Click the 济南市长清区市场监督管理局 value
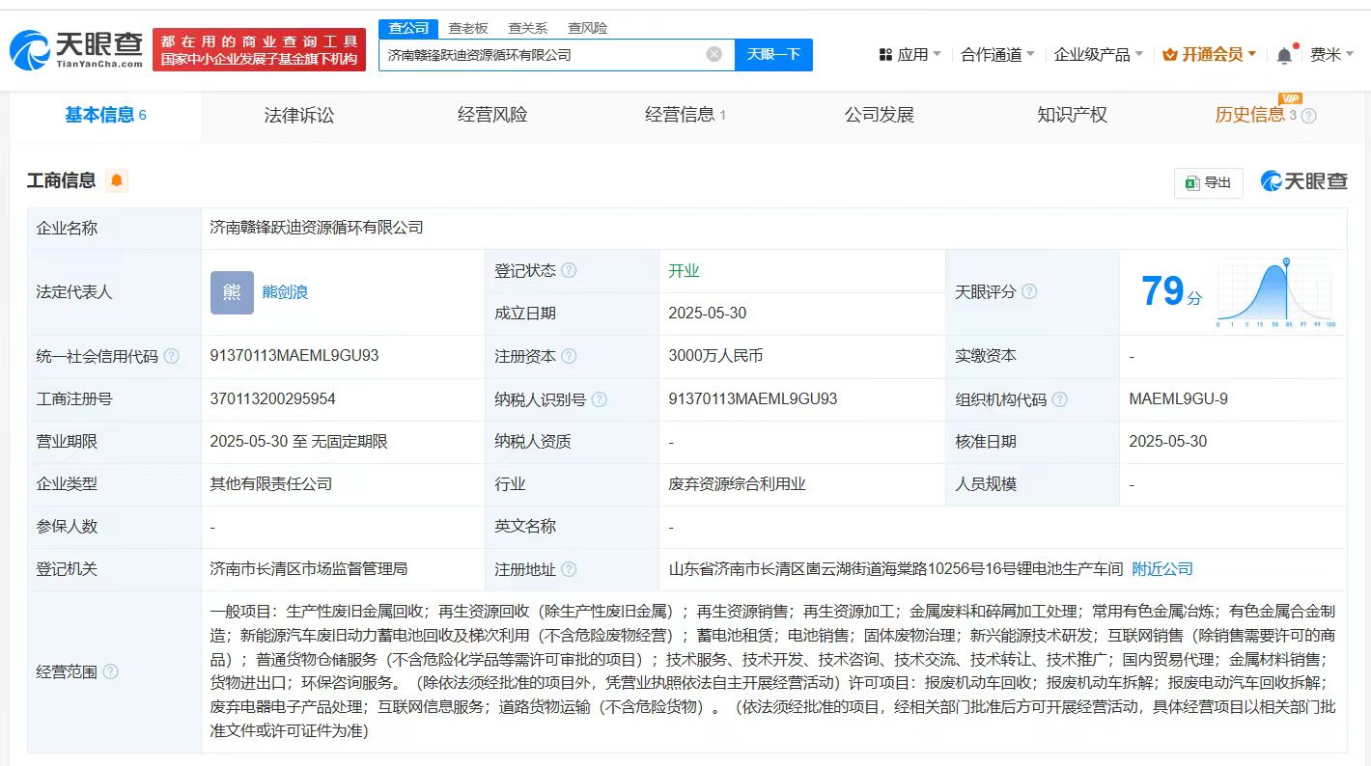The image size is (1371, 766). 309,569
